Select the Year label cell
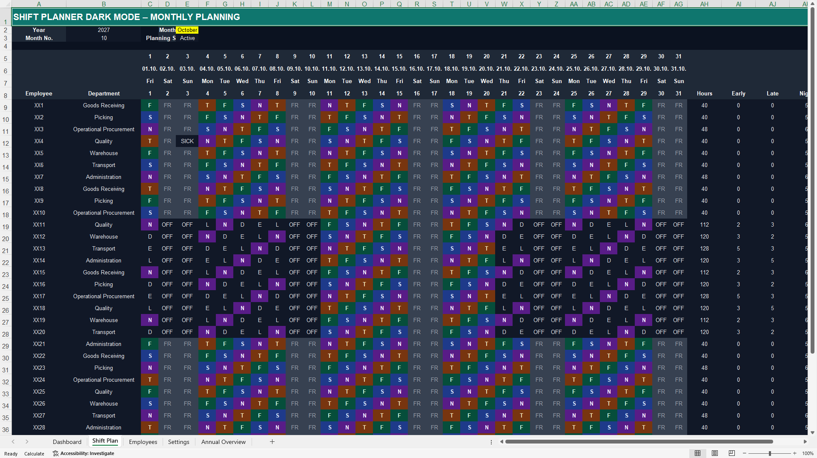 [x=39, y=30]
